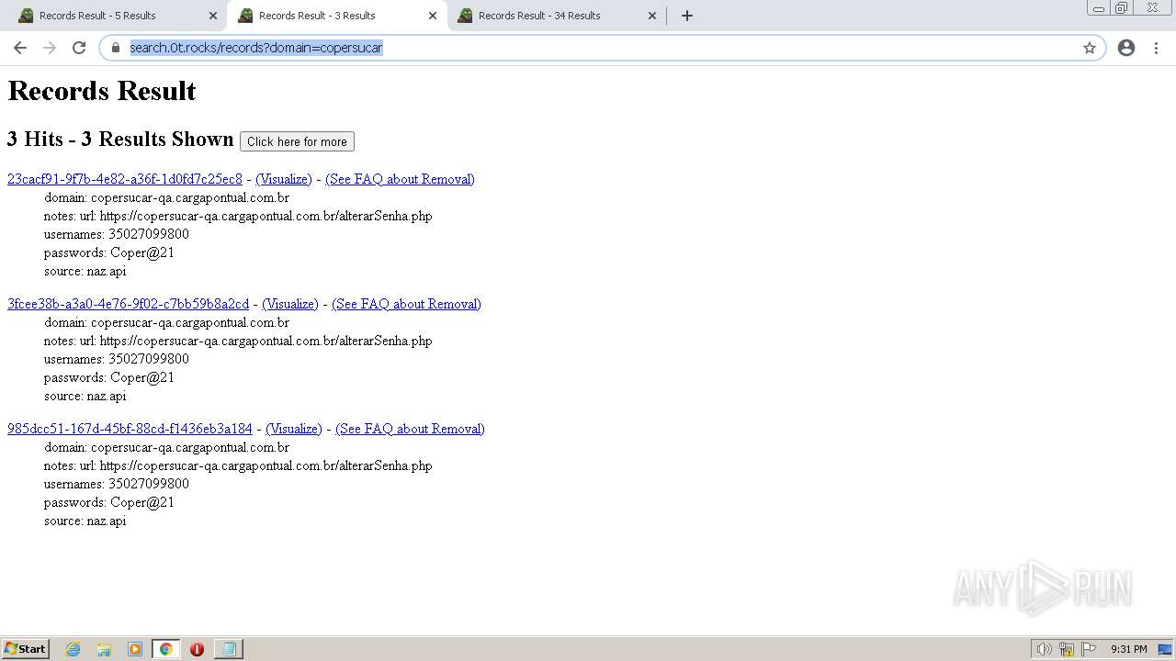
Task: Click Visualize for record 3fcee38b
Action: tap(290, 304)
